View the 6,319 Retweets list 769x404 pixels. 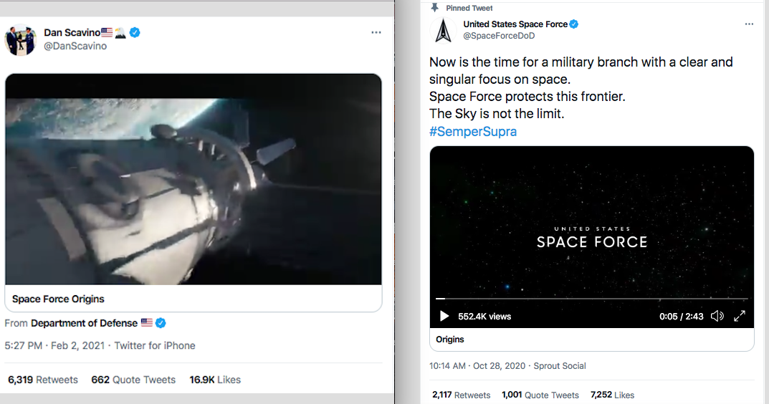click(43, 380)
